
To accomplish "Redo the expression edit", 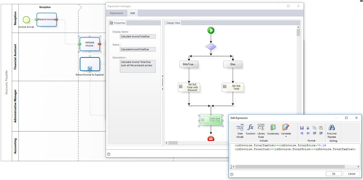I will click(x=308, y=133).
